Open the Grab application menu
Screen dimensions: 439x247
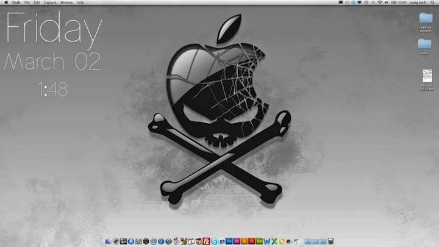pyautogui.click(x=16, y=2)
